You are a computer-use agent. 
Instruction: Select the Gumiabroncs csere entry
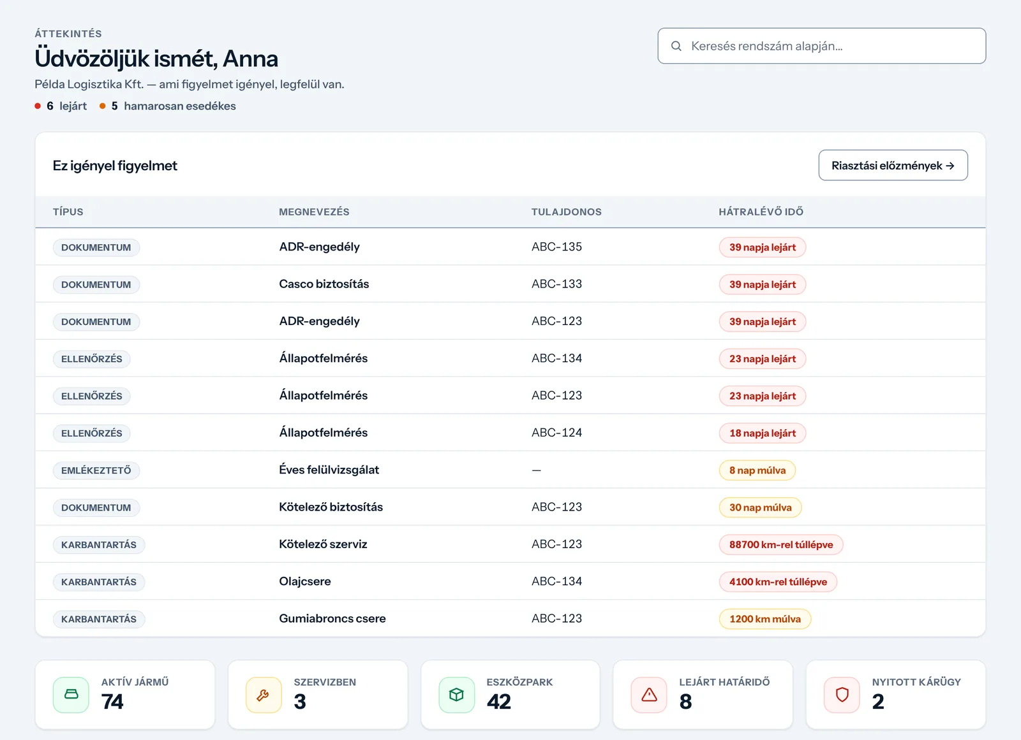point(332,619)
